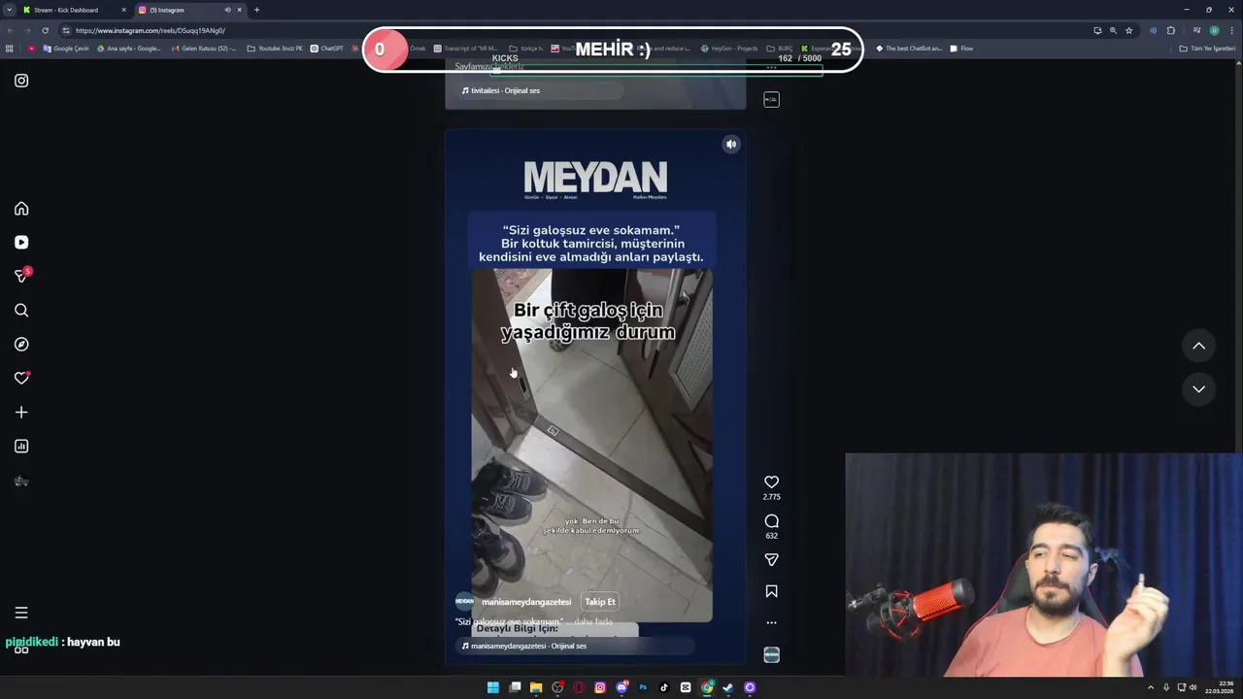Open Flow bookmark
Screen dimensions: 1243x699
[x=961, y=49]
